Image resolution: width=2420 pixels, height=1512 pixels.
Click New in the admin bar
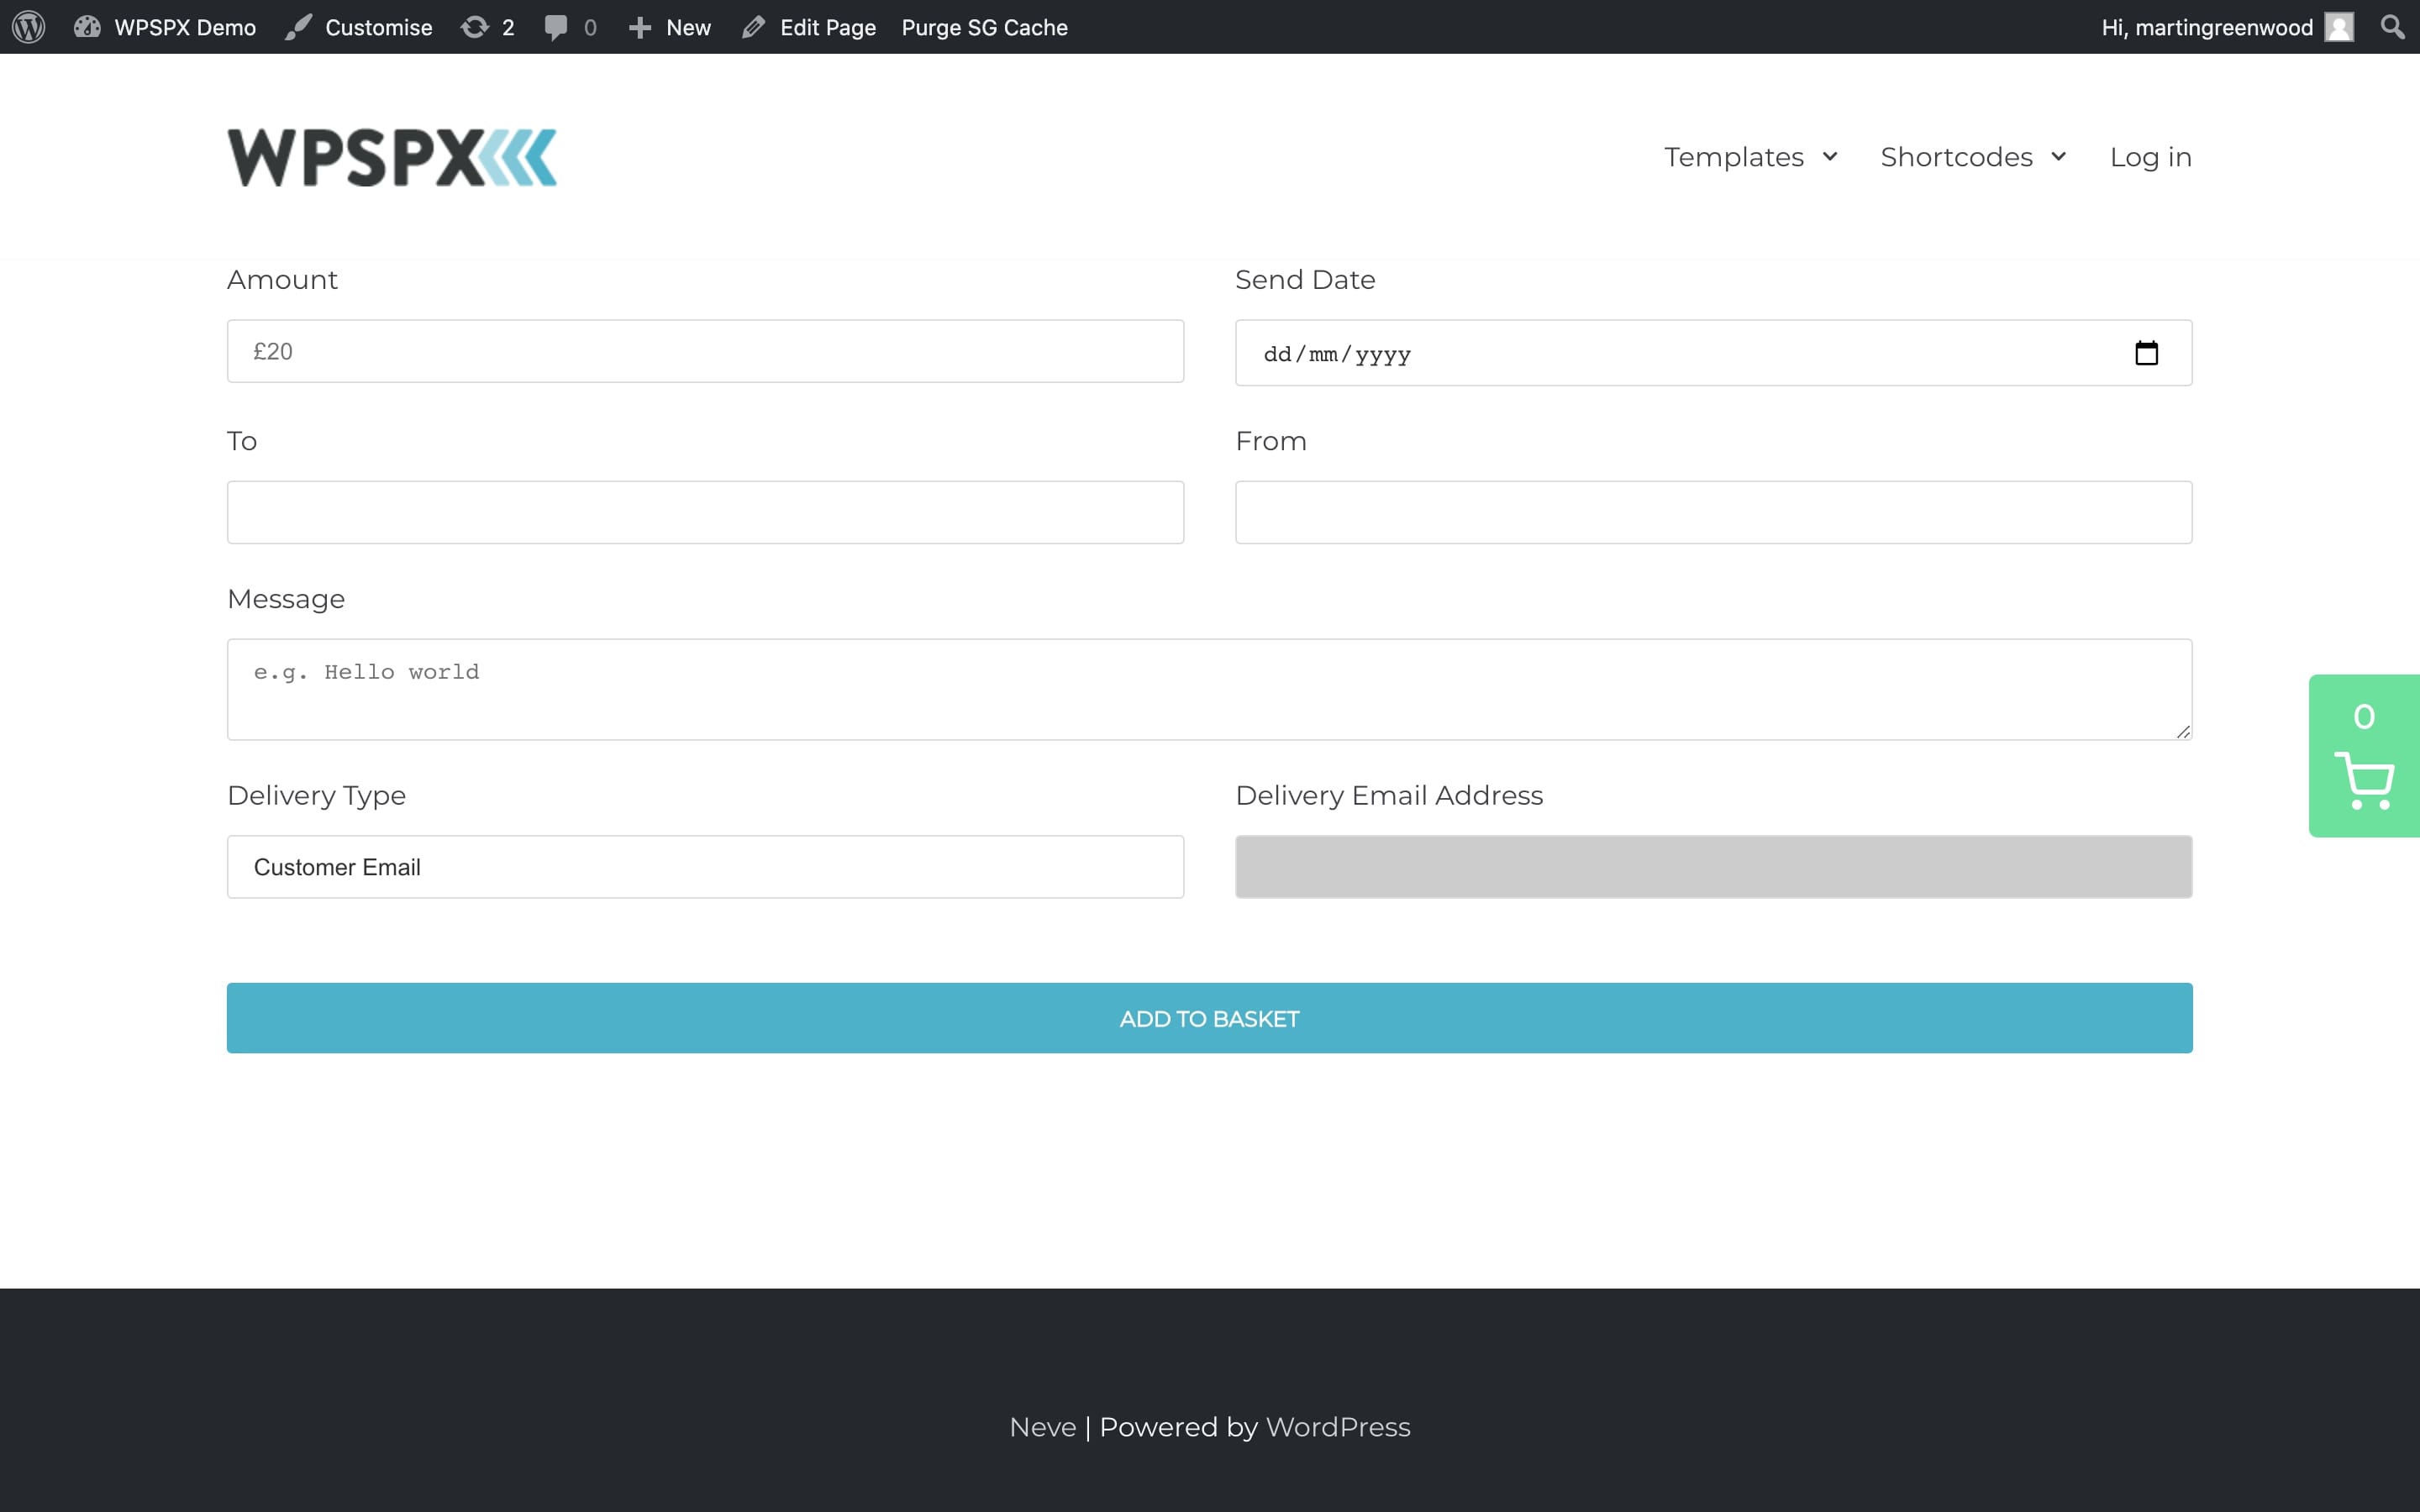(670, 27)
